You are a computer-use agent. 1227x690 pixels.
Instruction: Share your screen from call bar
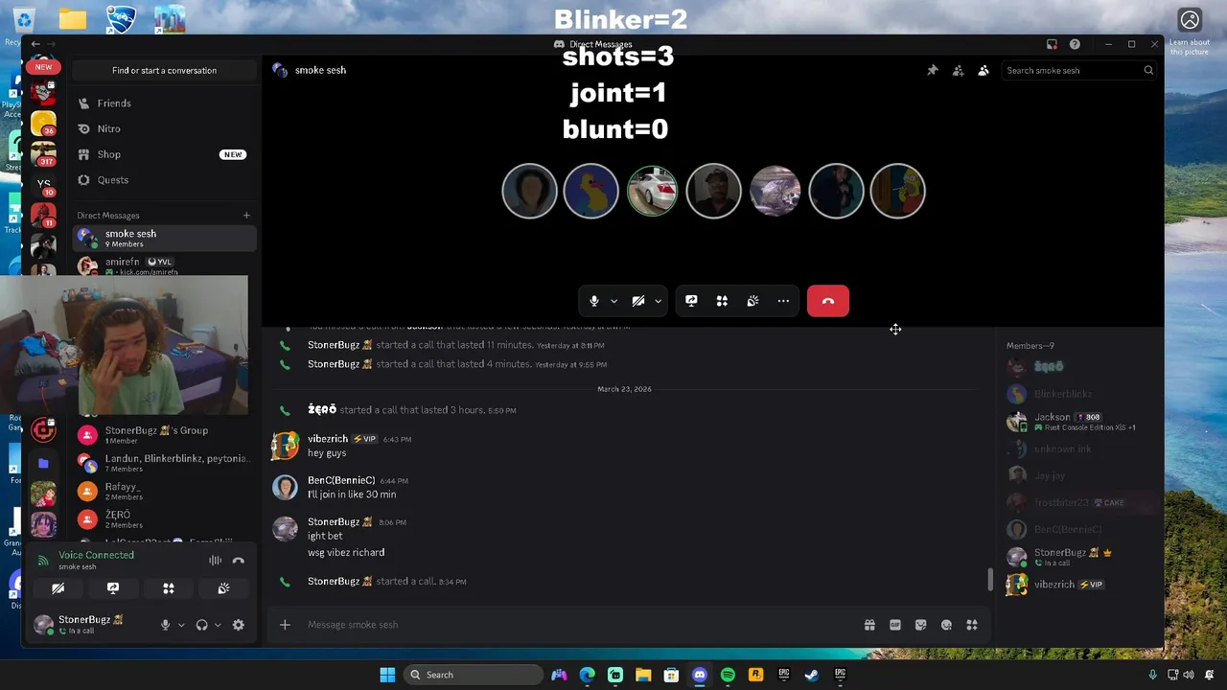[691, 301]
